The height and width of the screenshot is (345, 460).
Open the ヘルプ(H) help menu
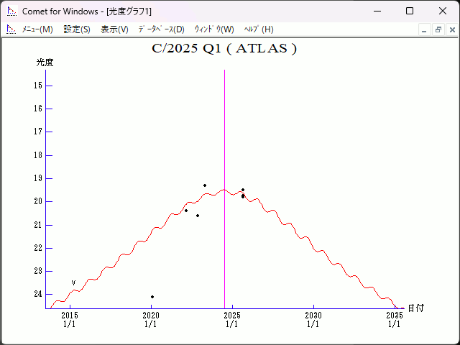pyautogui.click(x=259, y=29)
